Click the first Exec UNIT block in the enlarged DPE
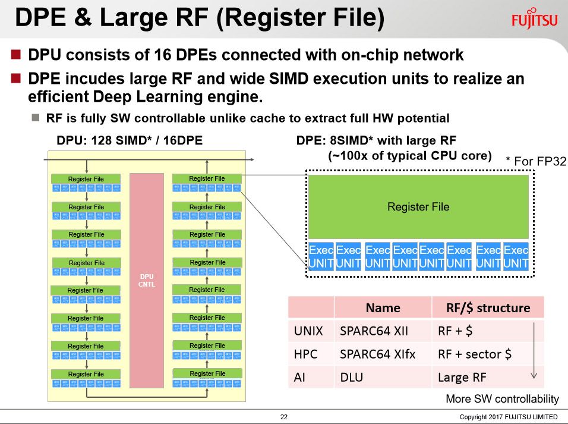This screenshot has width=568, height=424. click(x=321, y=256)
